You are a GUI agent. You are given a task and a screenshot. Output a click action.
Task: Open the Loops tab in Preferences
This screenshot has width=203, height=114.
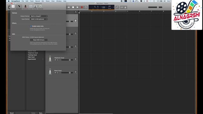31,7
